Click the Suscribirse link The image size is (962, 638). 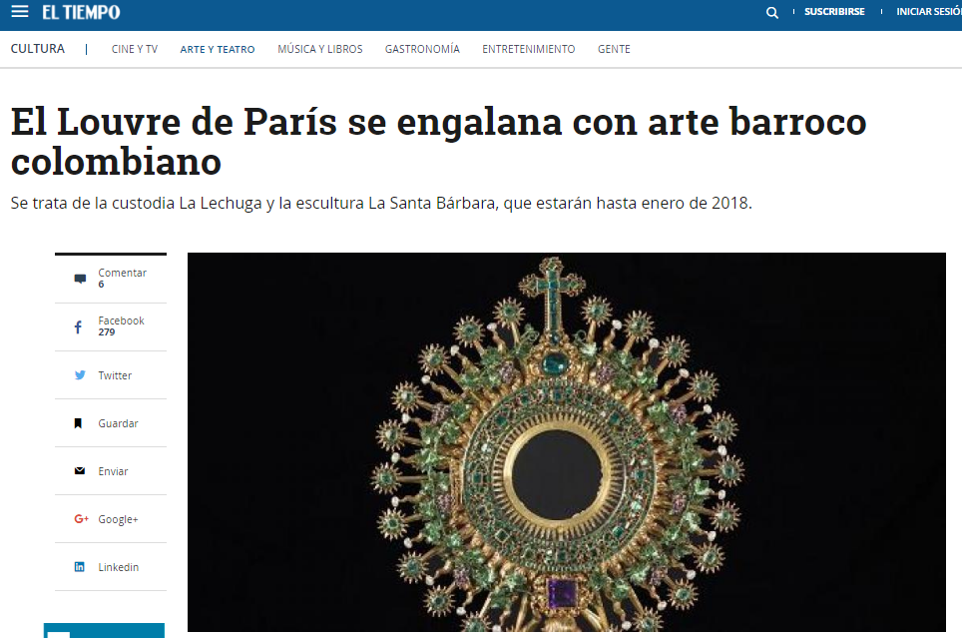click(834, 12)
